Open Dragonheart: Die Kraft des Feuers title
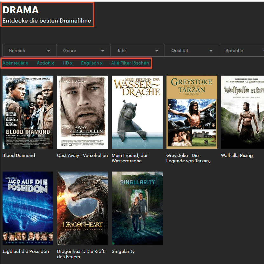This screenshot has width=264, height=264. [x=81, y=254]
